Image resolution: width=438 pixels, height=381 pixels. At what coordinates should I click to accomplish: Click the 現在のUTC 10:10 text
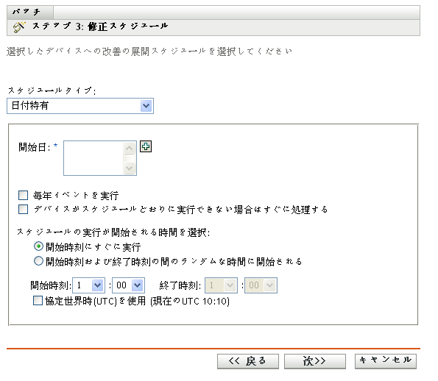pos(190,301)
